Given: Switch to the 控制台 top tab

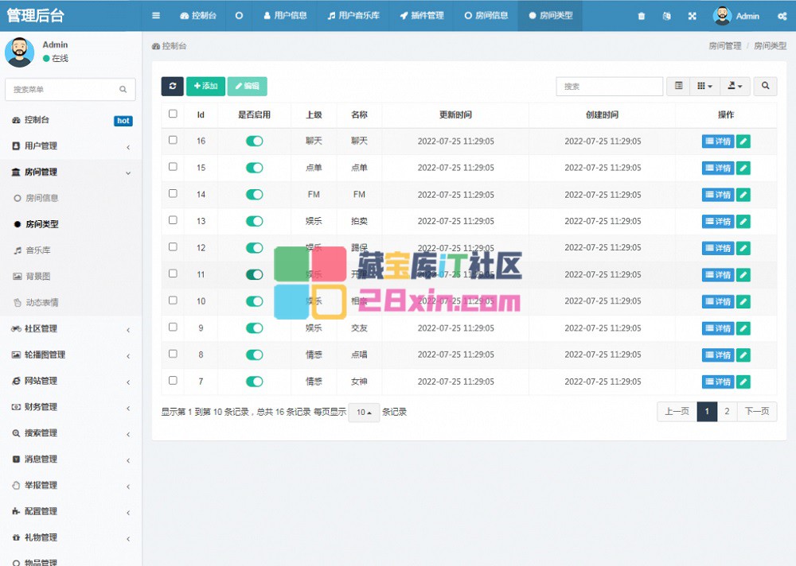Looking at the screenshot, I should (198, 16).
